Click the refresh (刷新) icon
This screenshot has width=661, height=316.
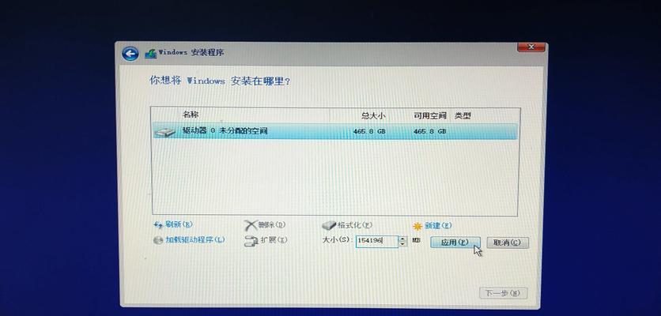click(x=158, y=225)
